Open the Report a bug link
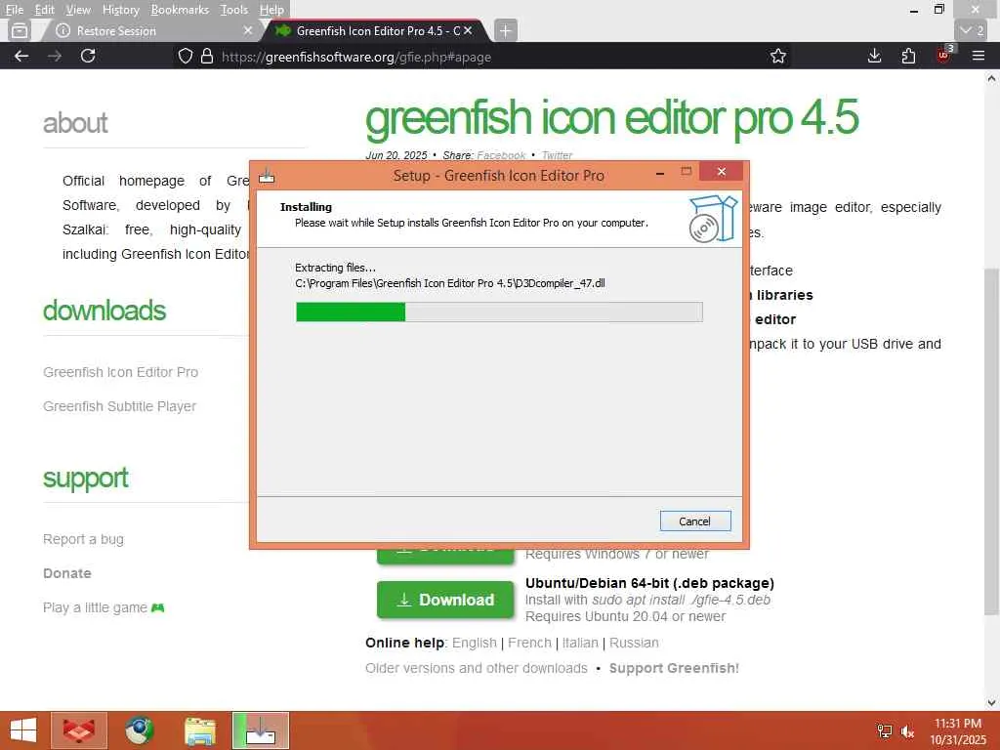 click(x=84, y=539)
